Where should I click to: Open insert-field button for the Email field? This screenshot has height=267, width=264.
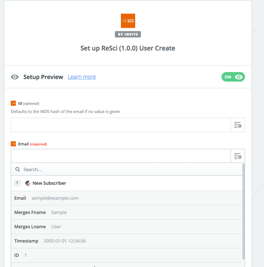(x=238, y=156)
